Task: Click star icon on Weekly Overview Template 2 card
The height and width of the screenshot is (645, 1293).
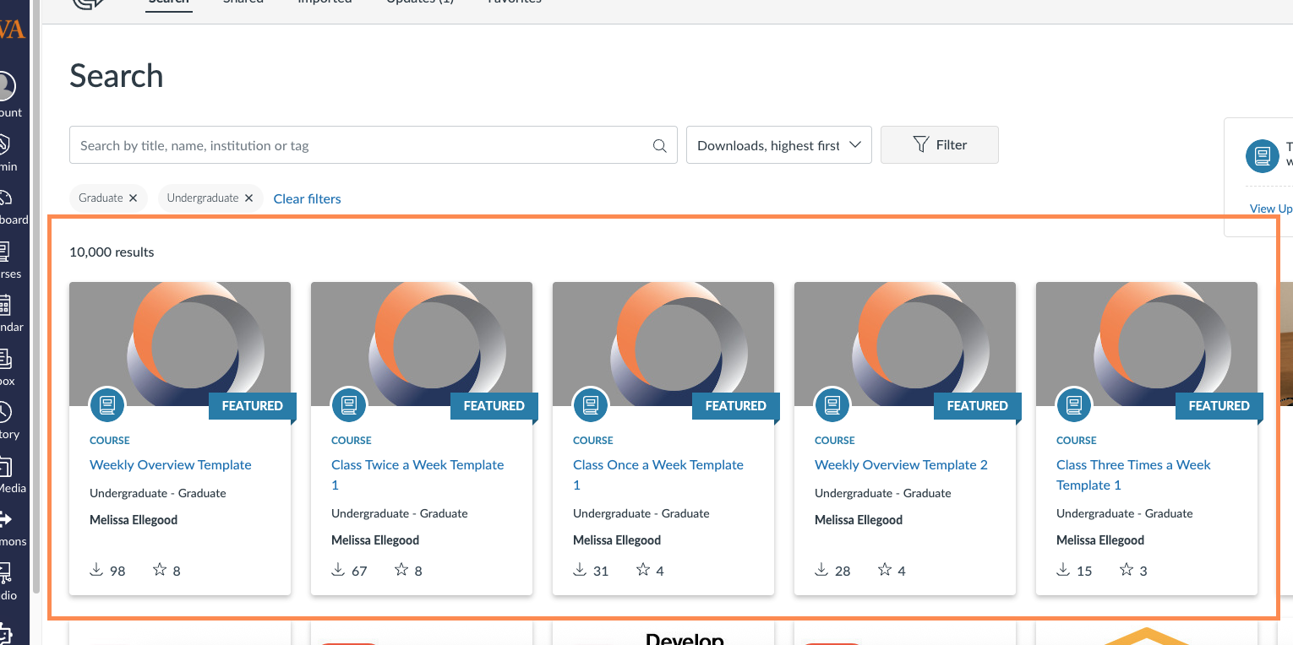Action: tap(885, 570)
